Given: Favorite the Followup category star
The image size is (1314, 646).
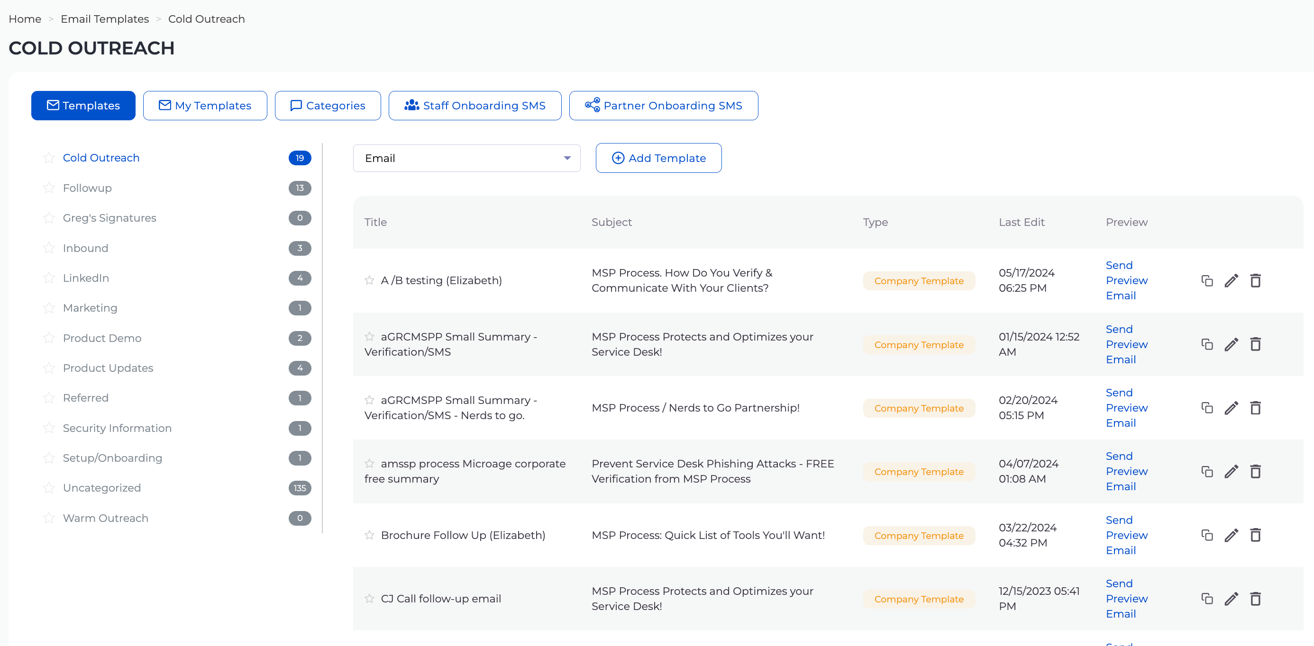Looking at the screenshot, I should [49, 188].
